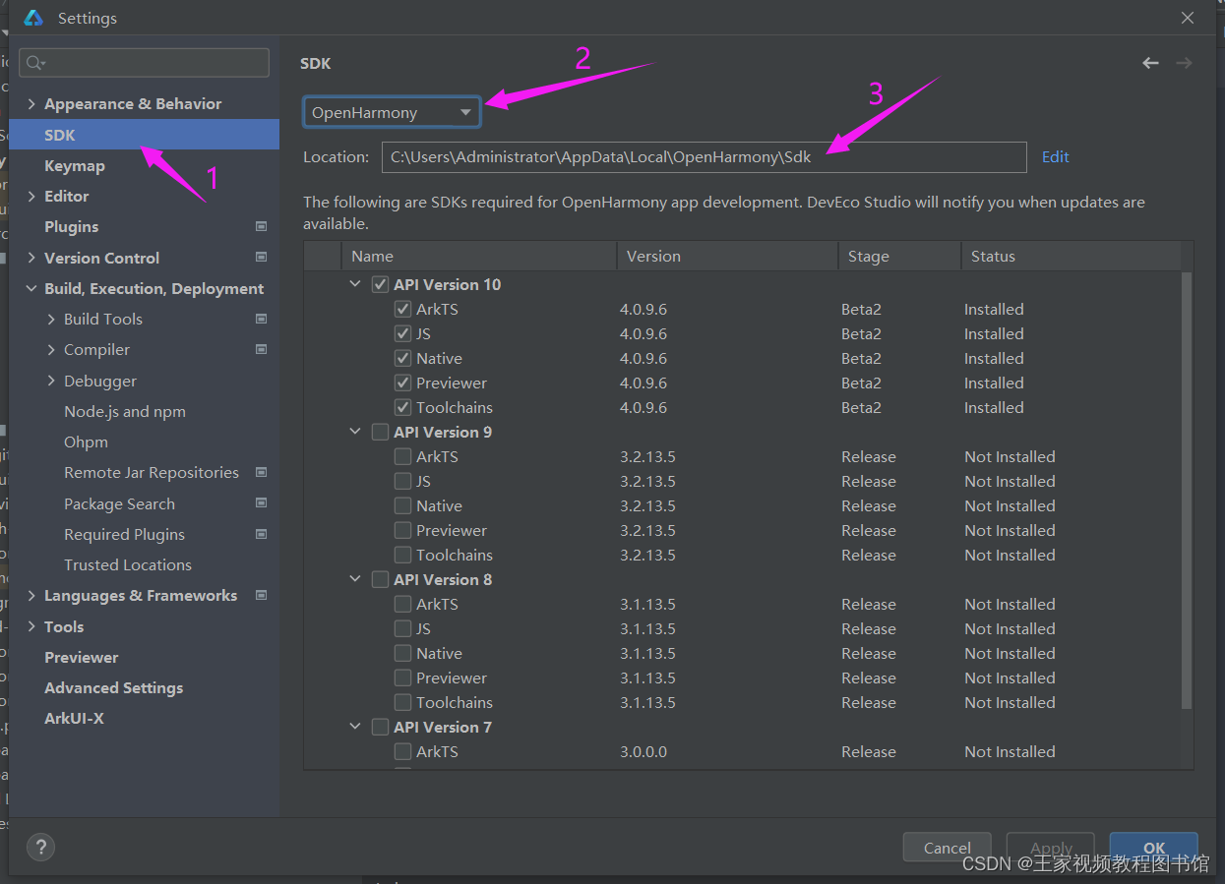Click the Name column header
The image size is (1225, 884).
click(x=479, y=256)
